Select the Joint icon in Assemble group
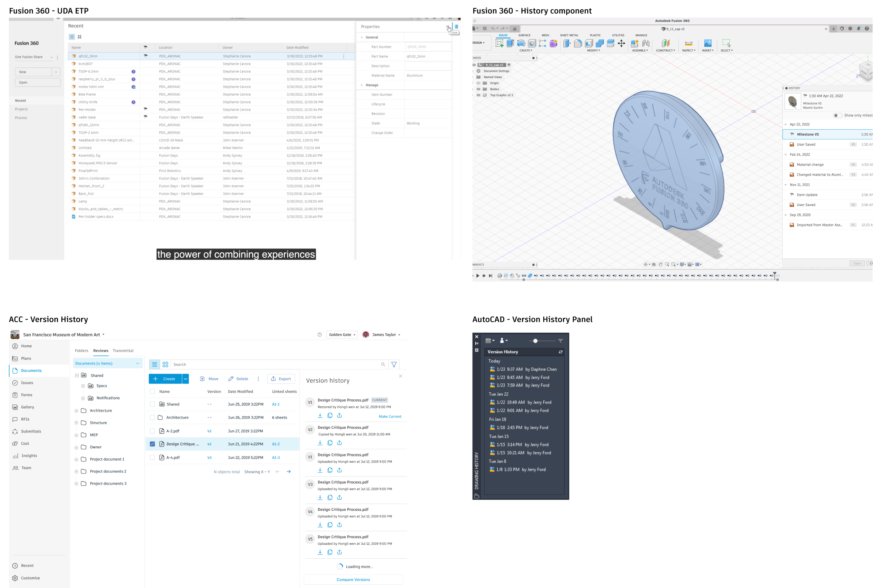Screen dimensions: 895x588 pyautogui.click(x=646, y=43)
